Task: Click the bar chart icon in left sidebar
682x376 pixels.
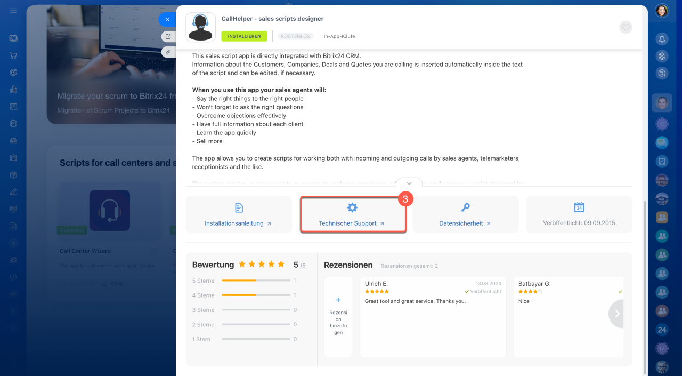Action: coord(13,89)
